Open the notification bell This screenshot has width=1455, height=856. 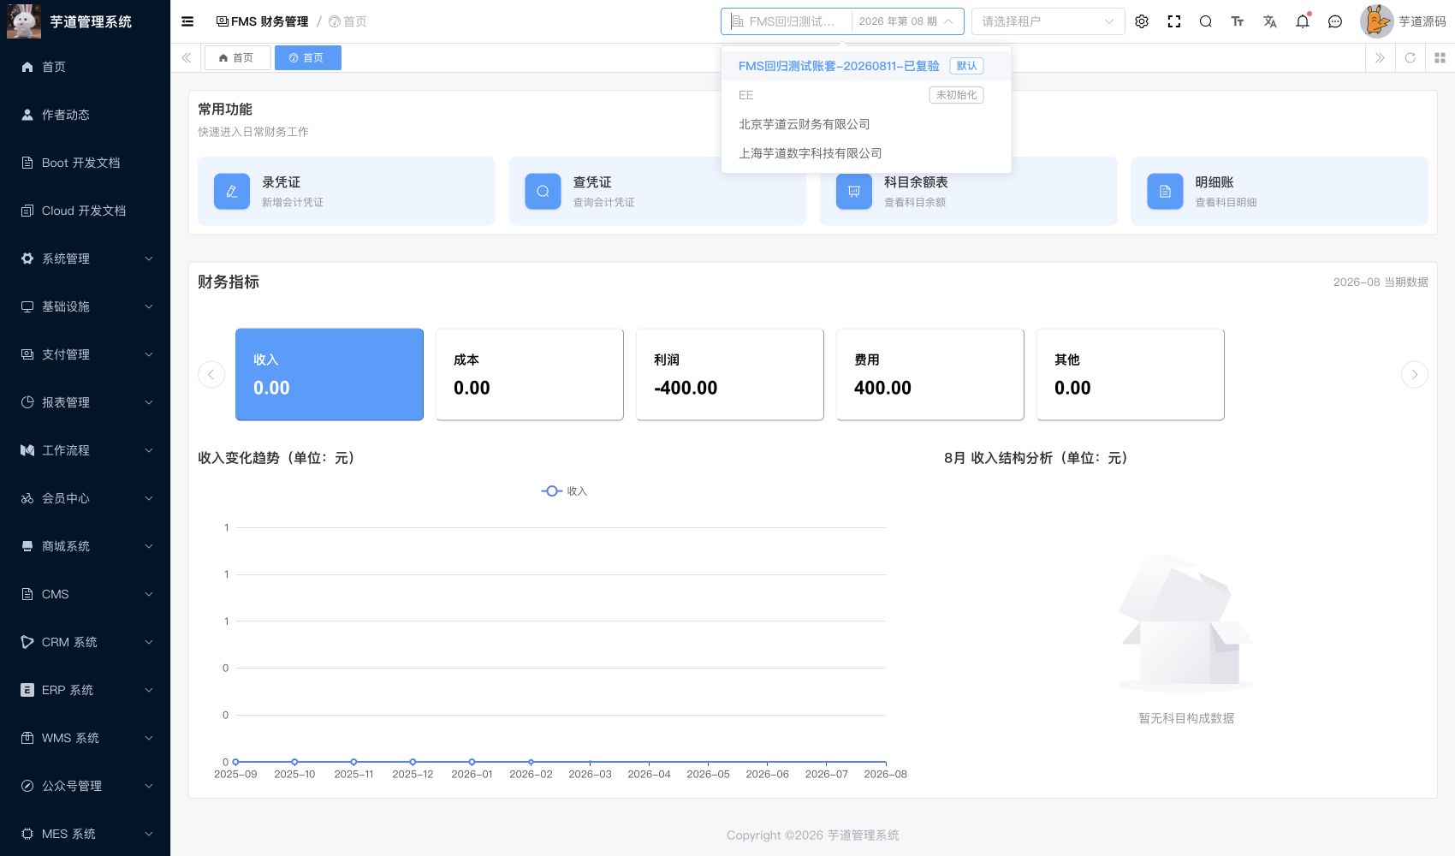point(1303,21)
